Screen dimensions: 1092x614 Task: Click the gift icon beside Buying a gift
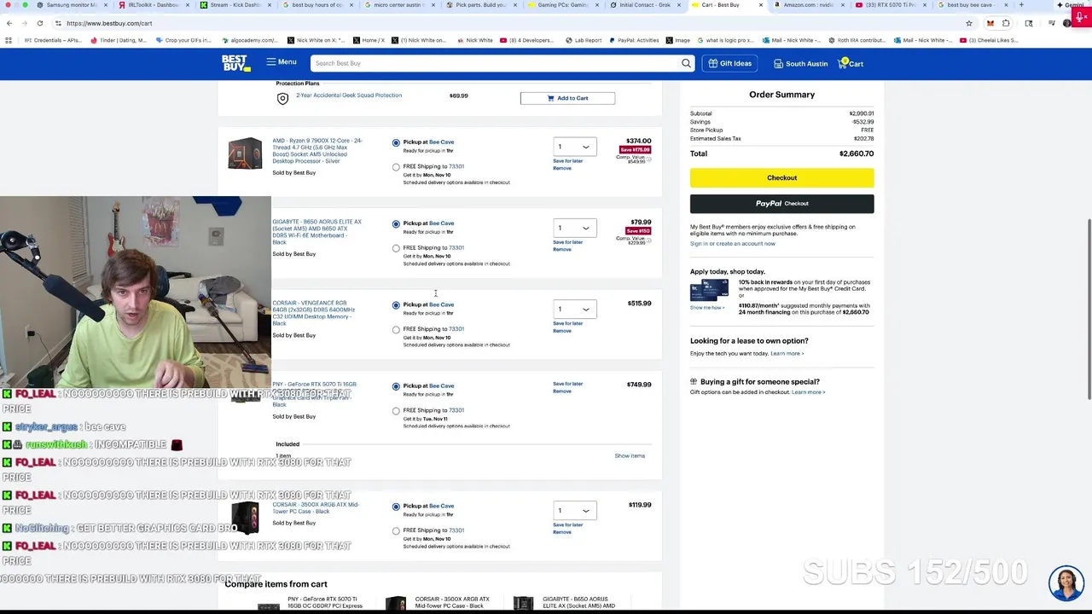click(694, 382)
